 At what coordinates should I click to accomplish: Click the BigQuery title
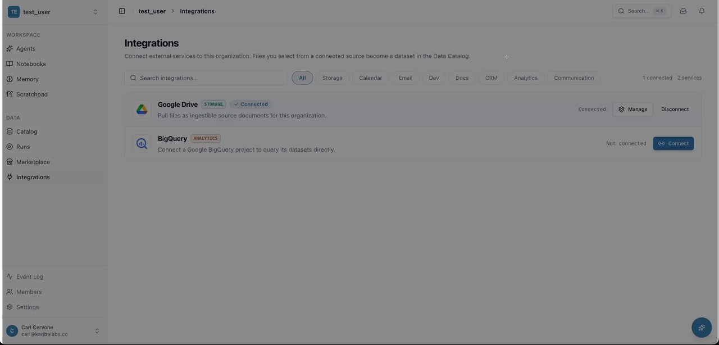pyautogui.click(x=172, y=139)
